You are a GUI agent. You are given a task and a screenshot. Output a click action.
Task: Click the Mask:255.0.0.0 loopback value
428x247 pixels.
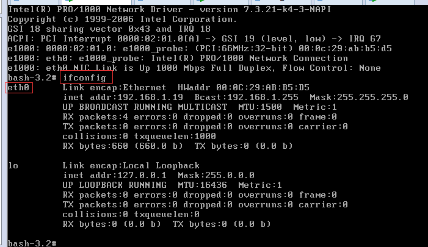click(216, 175)
